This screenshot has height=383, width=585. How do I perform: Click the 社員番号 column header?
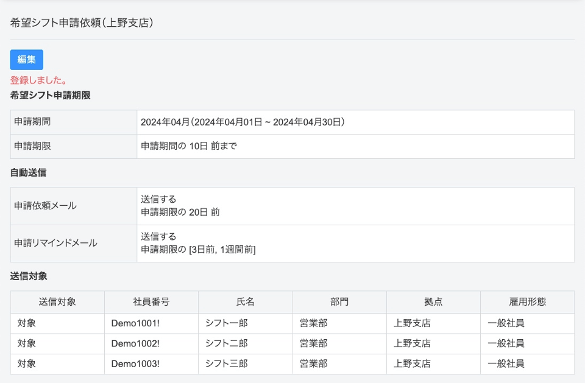tap(151, 302)
